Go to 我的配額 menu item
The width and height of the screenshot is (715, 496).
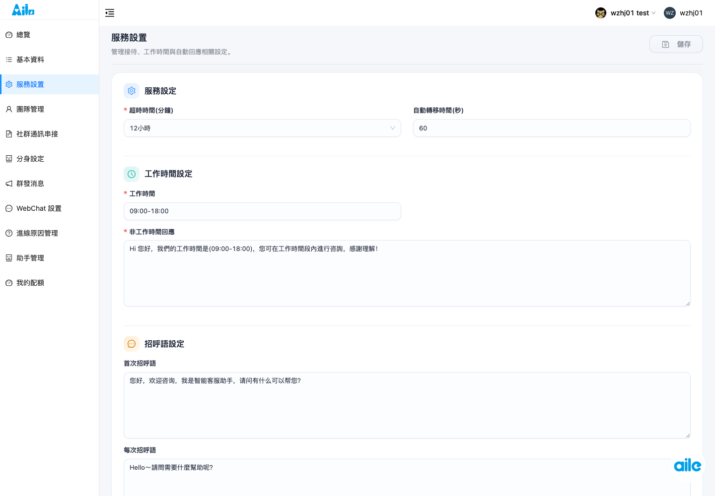[50, 283]
